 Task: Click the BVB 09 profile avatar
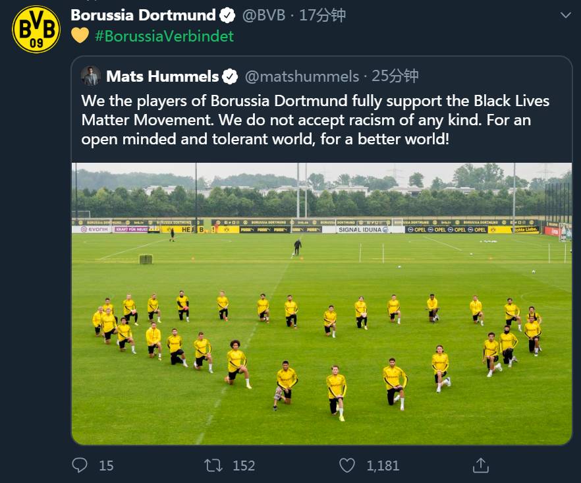[36, 29]
